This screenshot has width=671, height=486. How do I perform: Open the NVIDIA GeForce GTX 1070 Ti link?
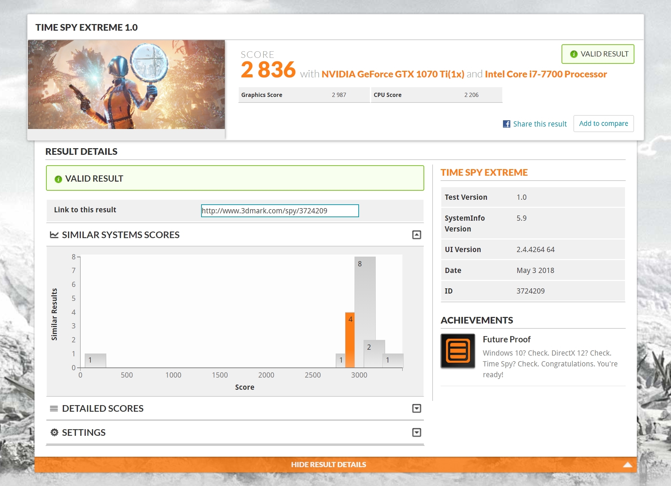tap(392, 74)
